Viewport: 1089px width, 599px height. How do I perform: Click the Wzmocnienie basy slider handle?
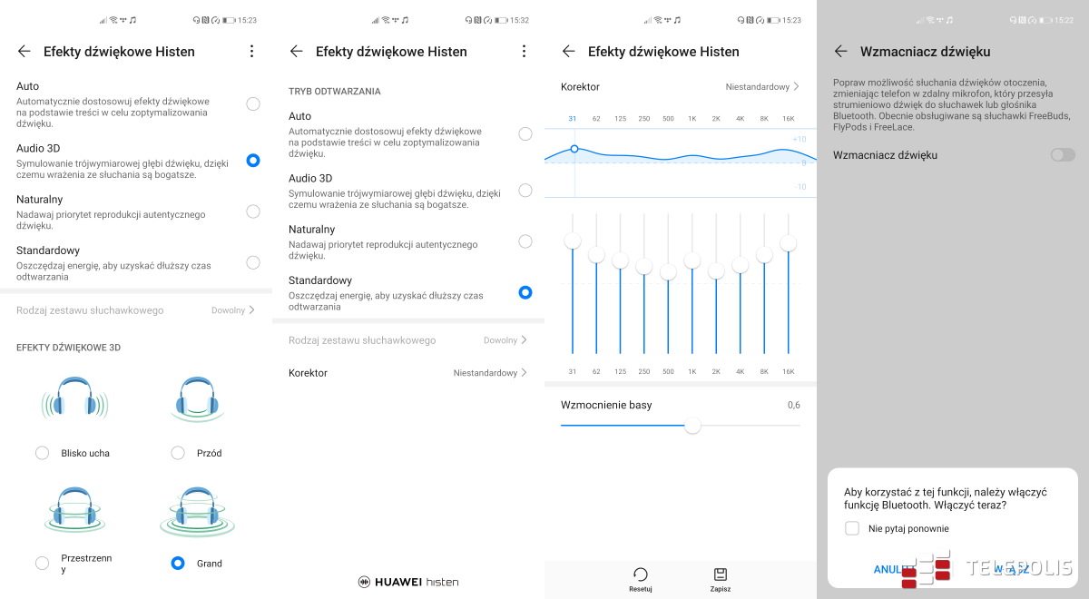click(692, 425)
